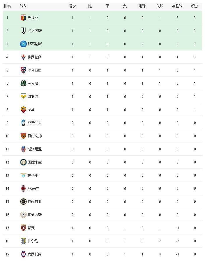This screenshot has height=261, width=205.
Task: Click the Udinese (乌迪内斯) team name
Action: point(35,215)
